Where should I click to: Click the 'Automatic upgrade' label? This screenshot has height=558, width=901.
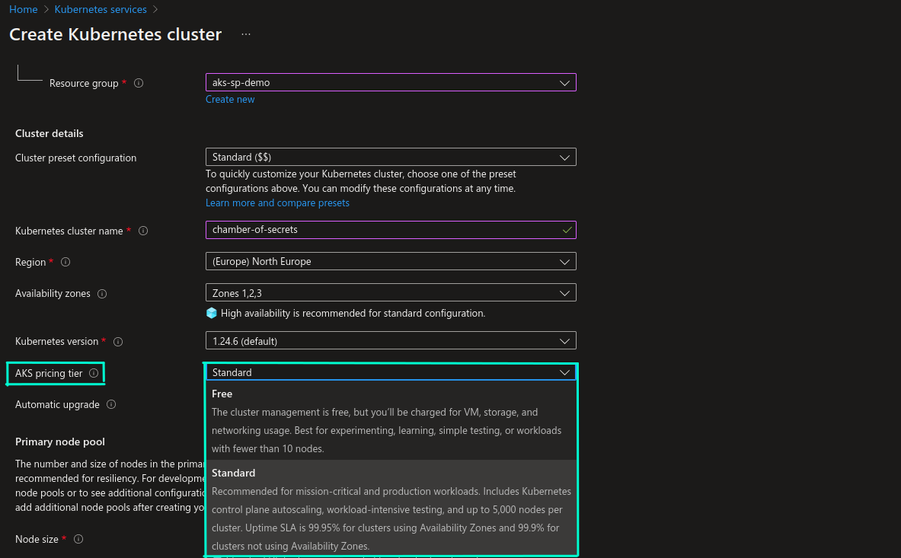click(x=57, y=405)
